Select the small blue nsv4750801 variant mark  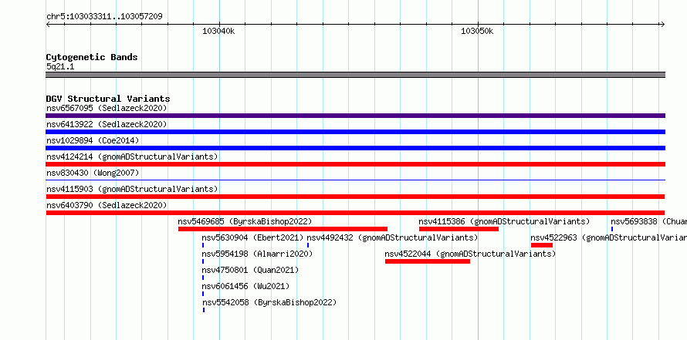[x=203, y=278]
